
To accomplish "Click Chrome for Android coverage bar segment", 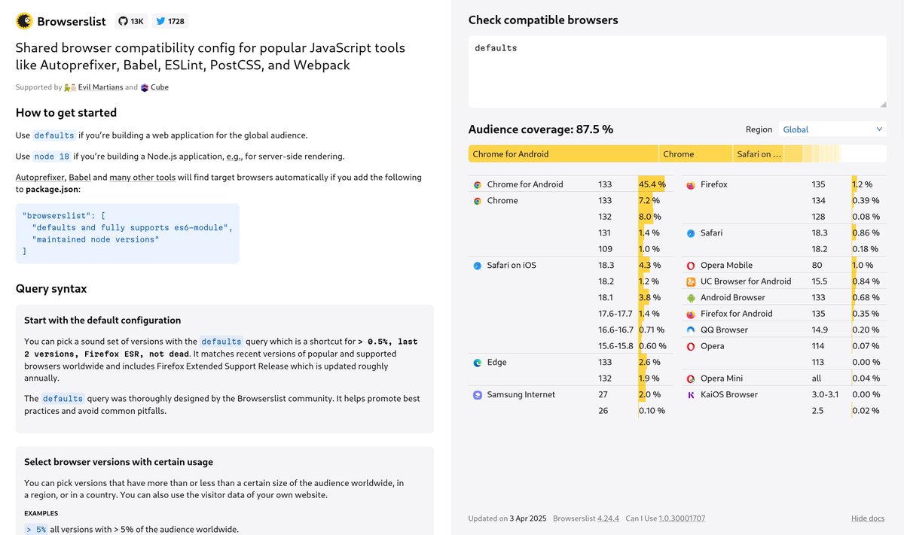I will pos(563,154).
